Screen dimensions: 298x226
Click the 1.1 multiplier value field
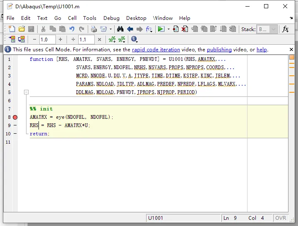pyautogui.click(x=87, y=40)
